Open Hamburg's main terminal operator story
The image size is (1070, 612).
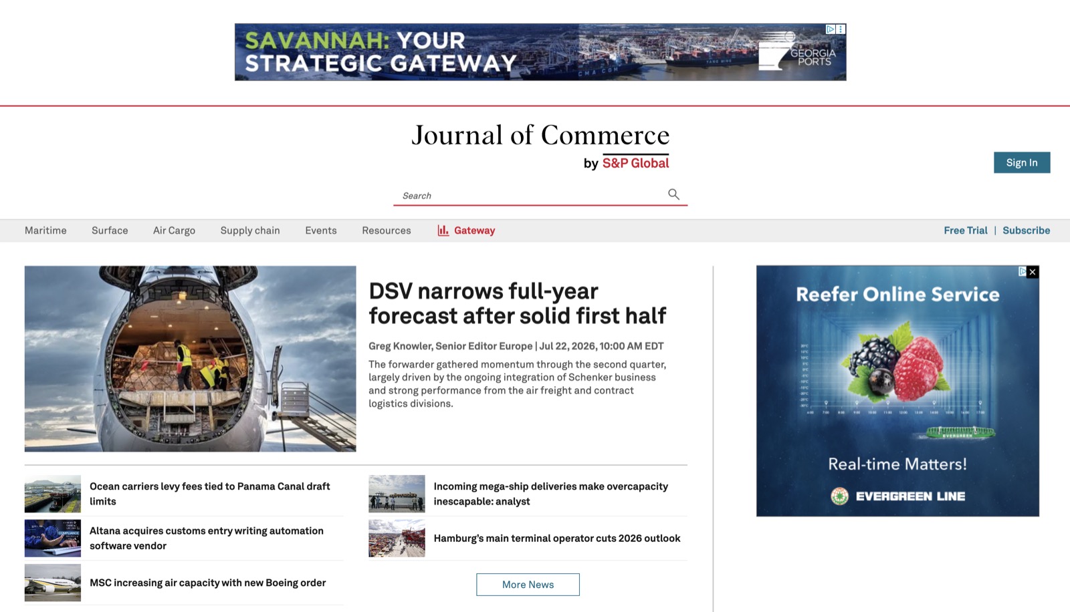click(x=557, y=539)
